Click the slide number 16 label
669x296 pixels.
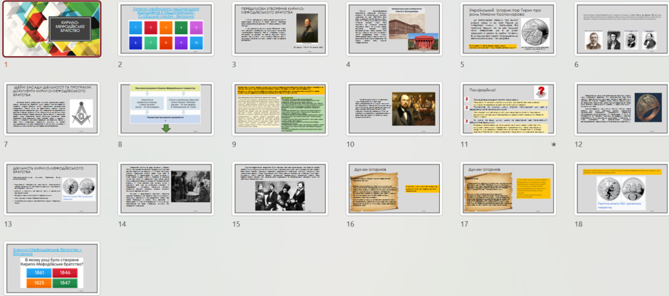pos(350,224)
